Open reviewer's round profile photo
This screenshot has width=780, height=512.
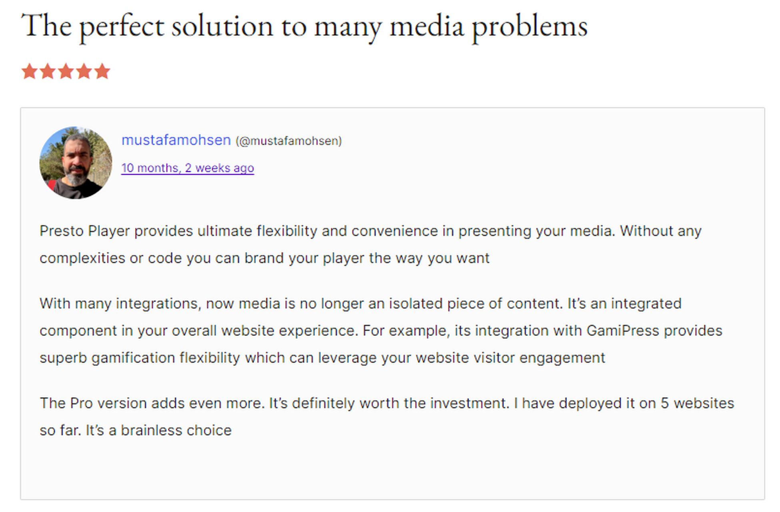(x=76, y=163)
